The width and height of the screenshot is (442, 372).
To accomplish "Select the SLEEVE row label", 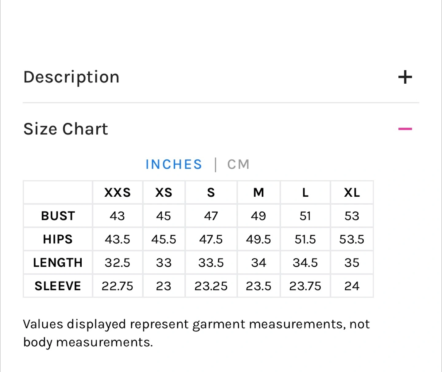I will tap(58, 286).
